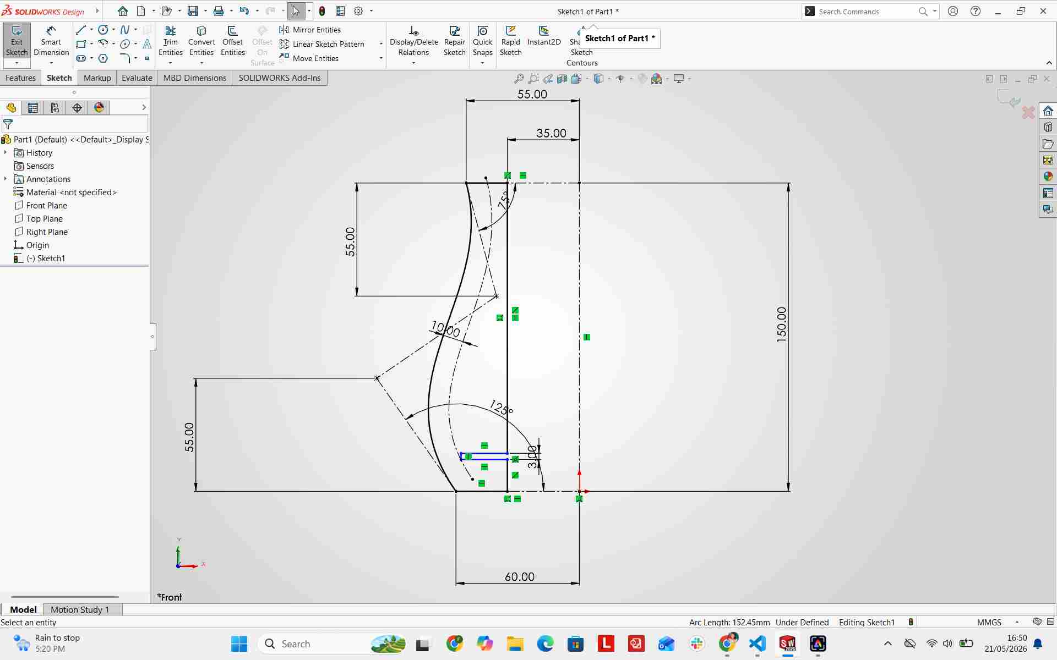The image size is (1057, 660).
Task: Click the Search Commands field
Action: (x=866, y=11)
